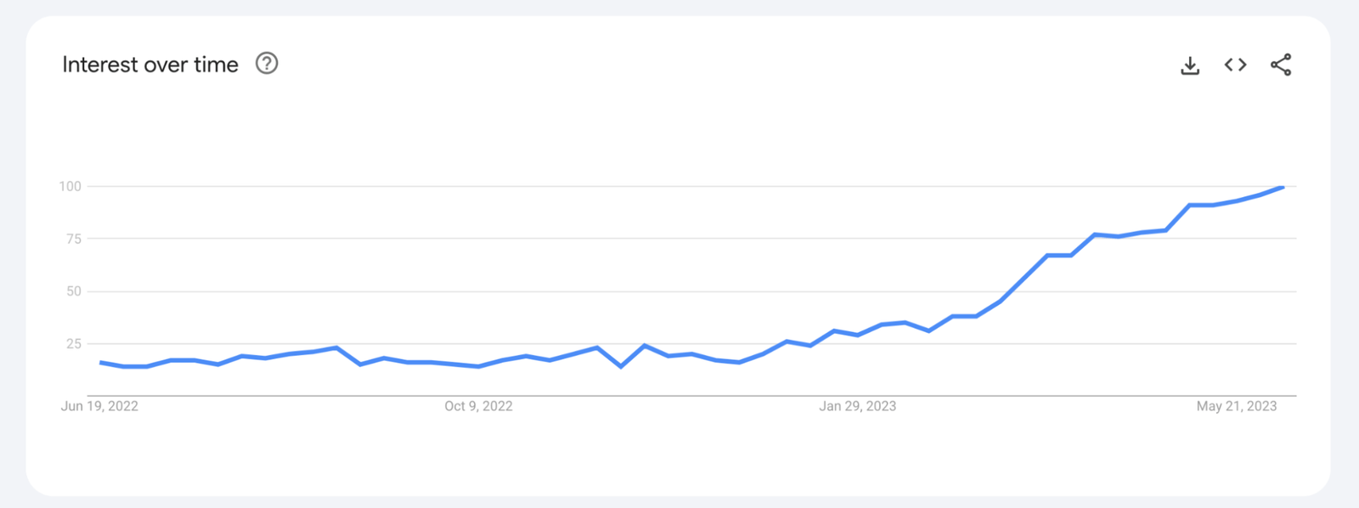The height and width of the screenshot is (508, 1359).
Task: Click the blue line above Oct 9, 2022 label
Action: pos(478,366)
